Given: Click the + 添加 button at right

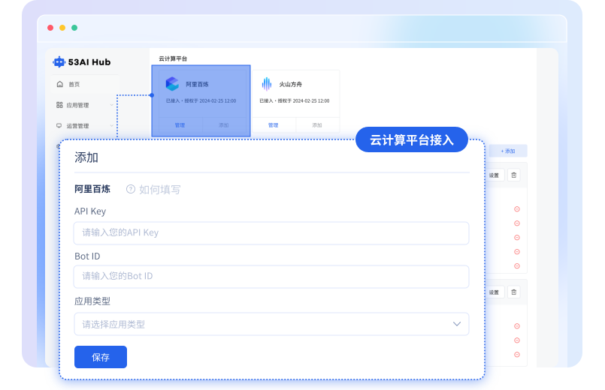Looking at the screenshot, I should [508, 151].
